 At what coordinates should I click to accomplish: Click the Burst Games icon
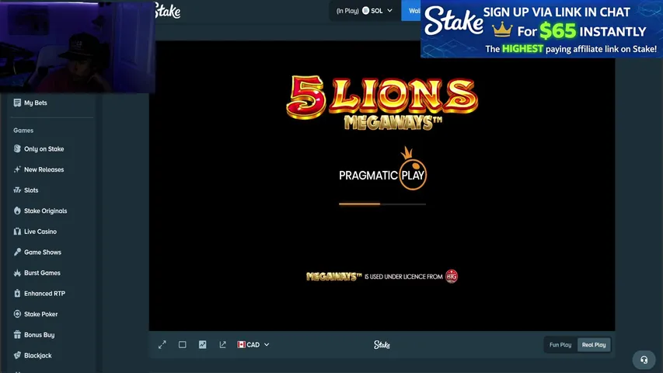17,273
